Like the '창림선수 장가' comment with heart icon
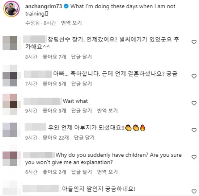The image size is (199, 196). pos(194,42)
